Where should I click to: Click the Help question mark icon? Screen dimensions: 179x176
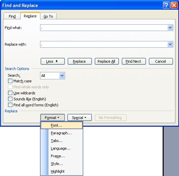166,5
